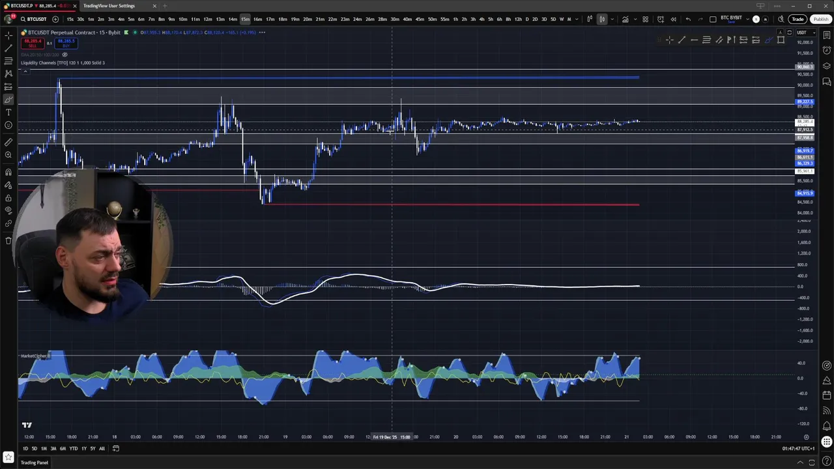Open the object tree layers icon in right sidebar
The image size is (834, 469).
tap(826, 66)
